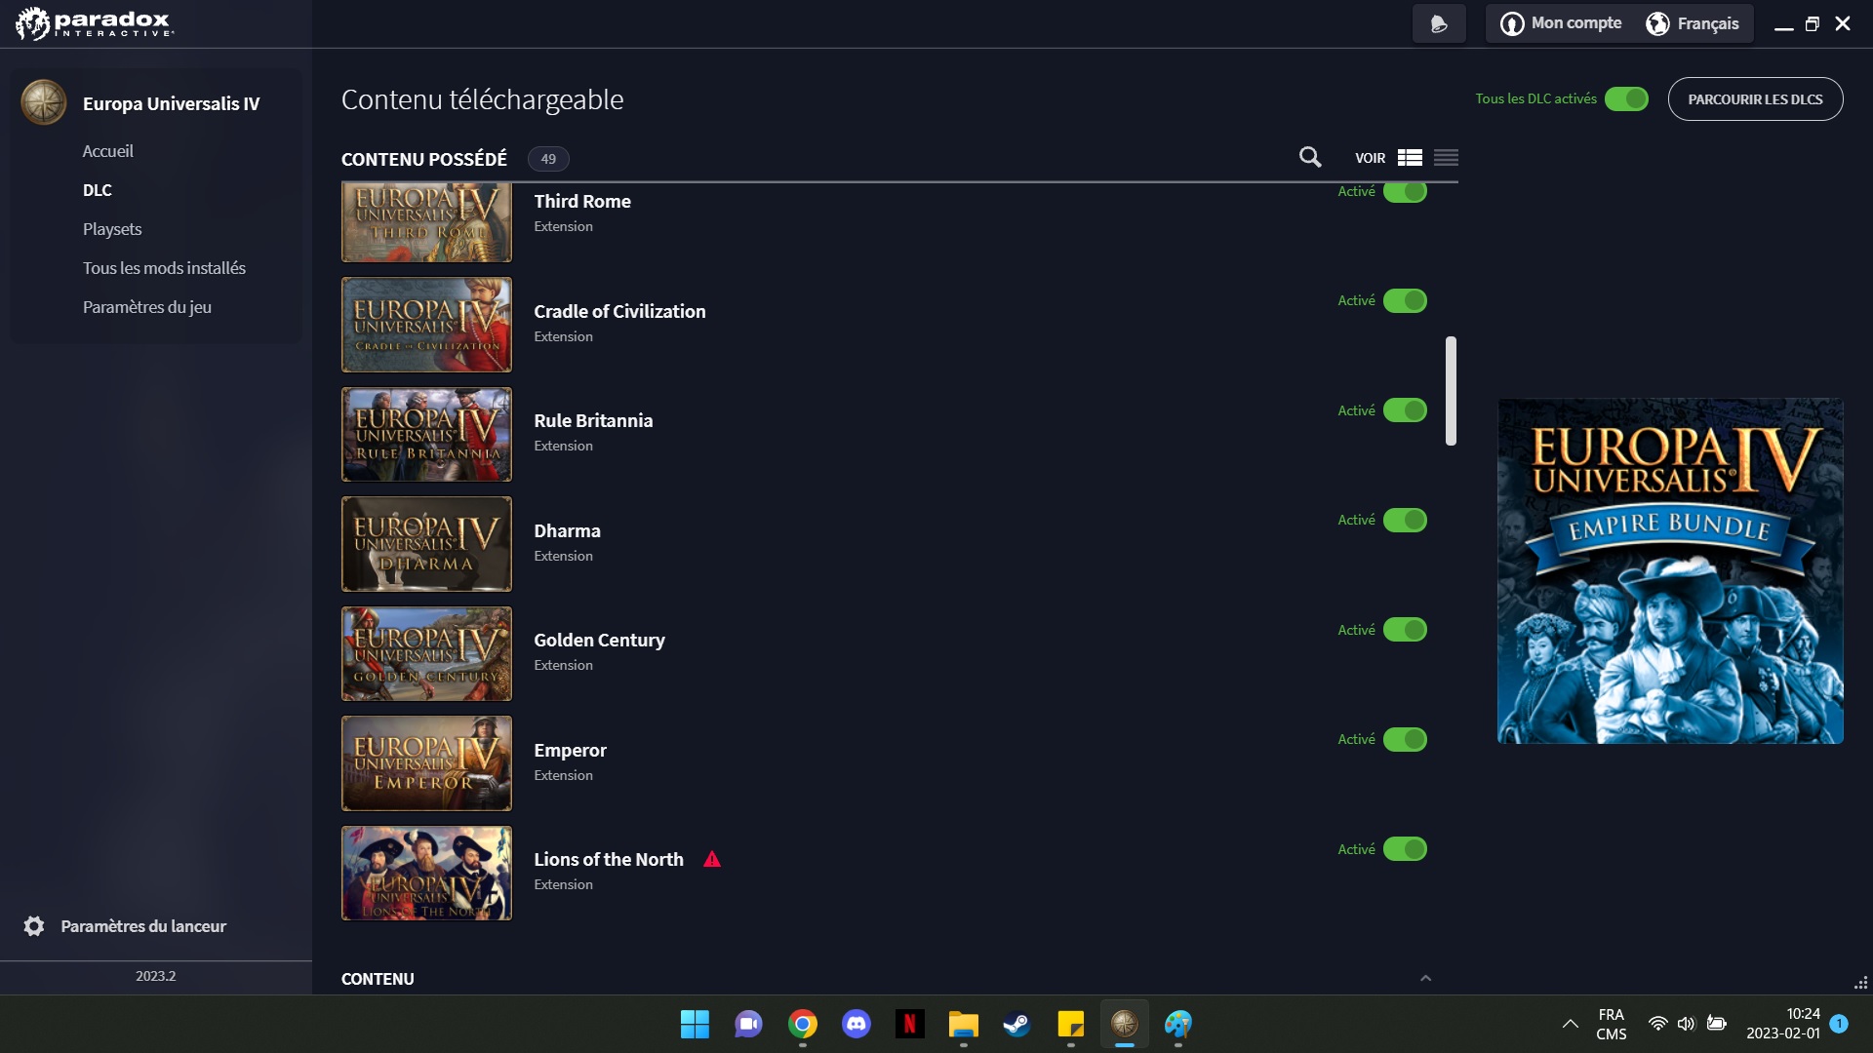Click PARCOURIR LES DLCS button

pos(1755,99)
